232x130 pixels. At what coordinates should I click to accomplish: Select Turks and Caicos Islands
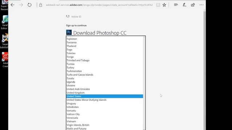(x=105, y=75)
